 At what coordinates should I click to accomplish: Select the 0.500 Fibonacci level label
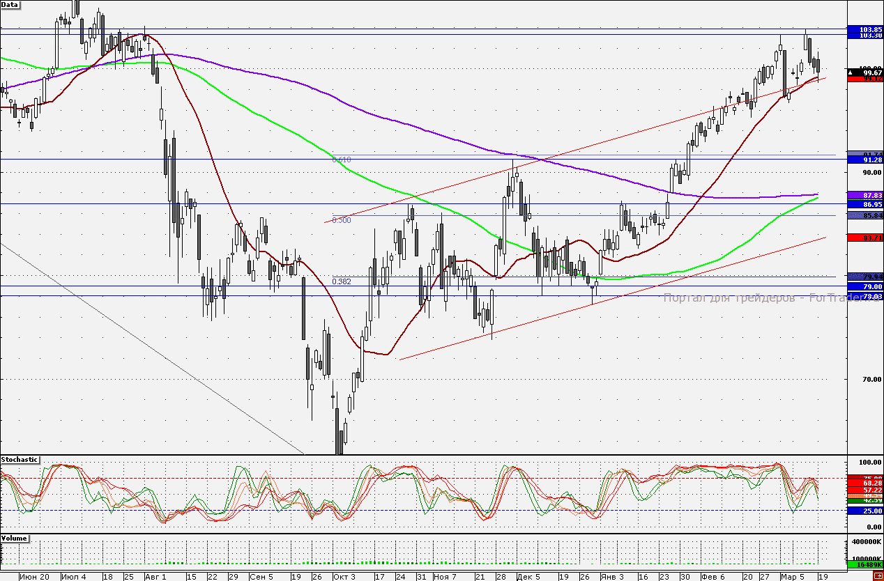tap(342, 220)
